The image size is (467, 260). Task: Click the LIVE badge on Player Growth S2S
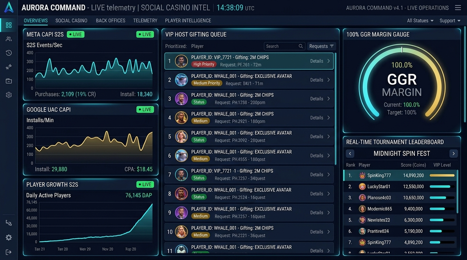click(x=145, y=185)
